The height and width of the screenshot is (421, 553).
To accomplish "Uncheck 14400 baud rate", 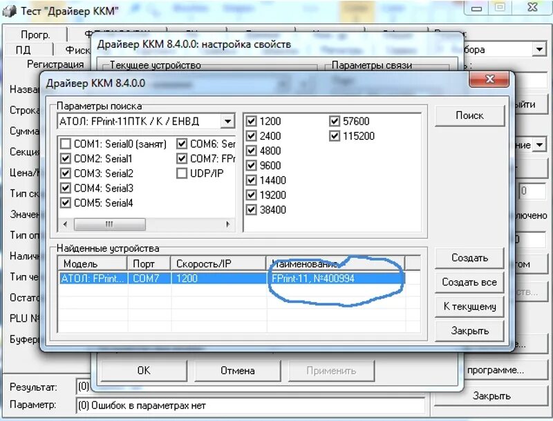I will [x=251, y=180].
